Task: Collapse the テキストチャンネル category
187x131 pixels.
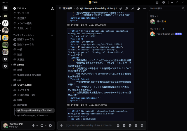Action: click(23, 35)
